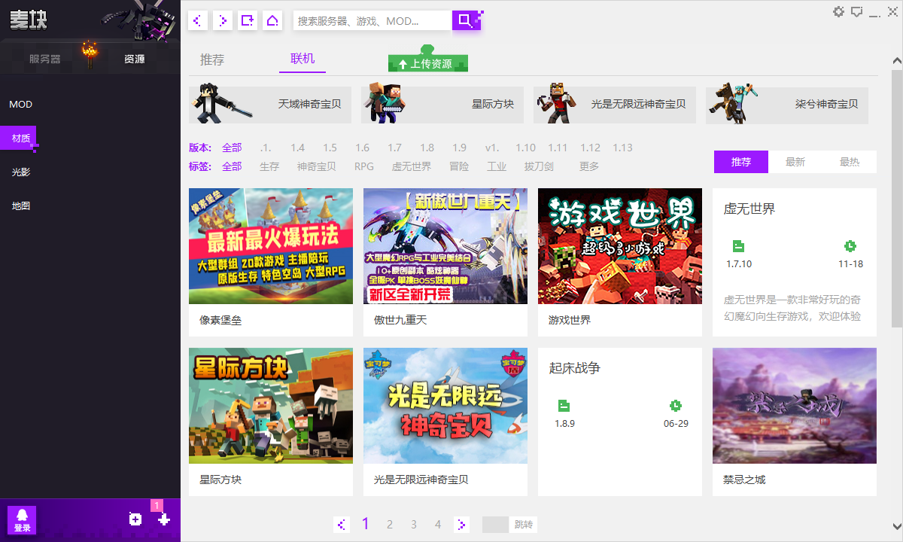Upload a resource with 上传资源 button

click(428, 63)
